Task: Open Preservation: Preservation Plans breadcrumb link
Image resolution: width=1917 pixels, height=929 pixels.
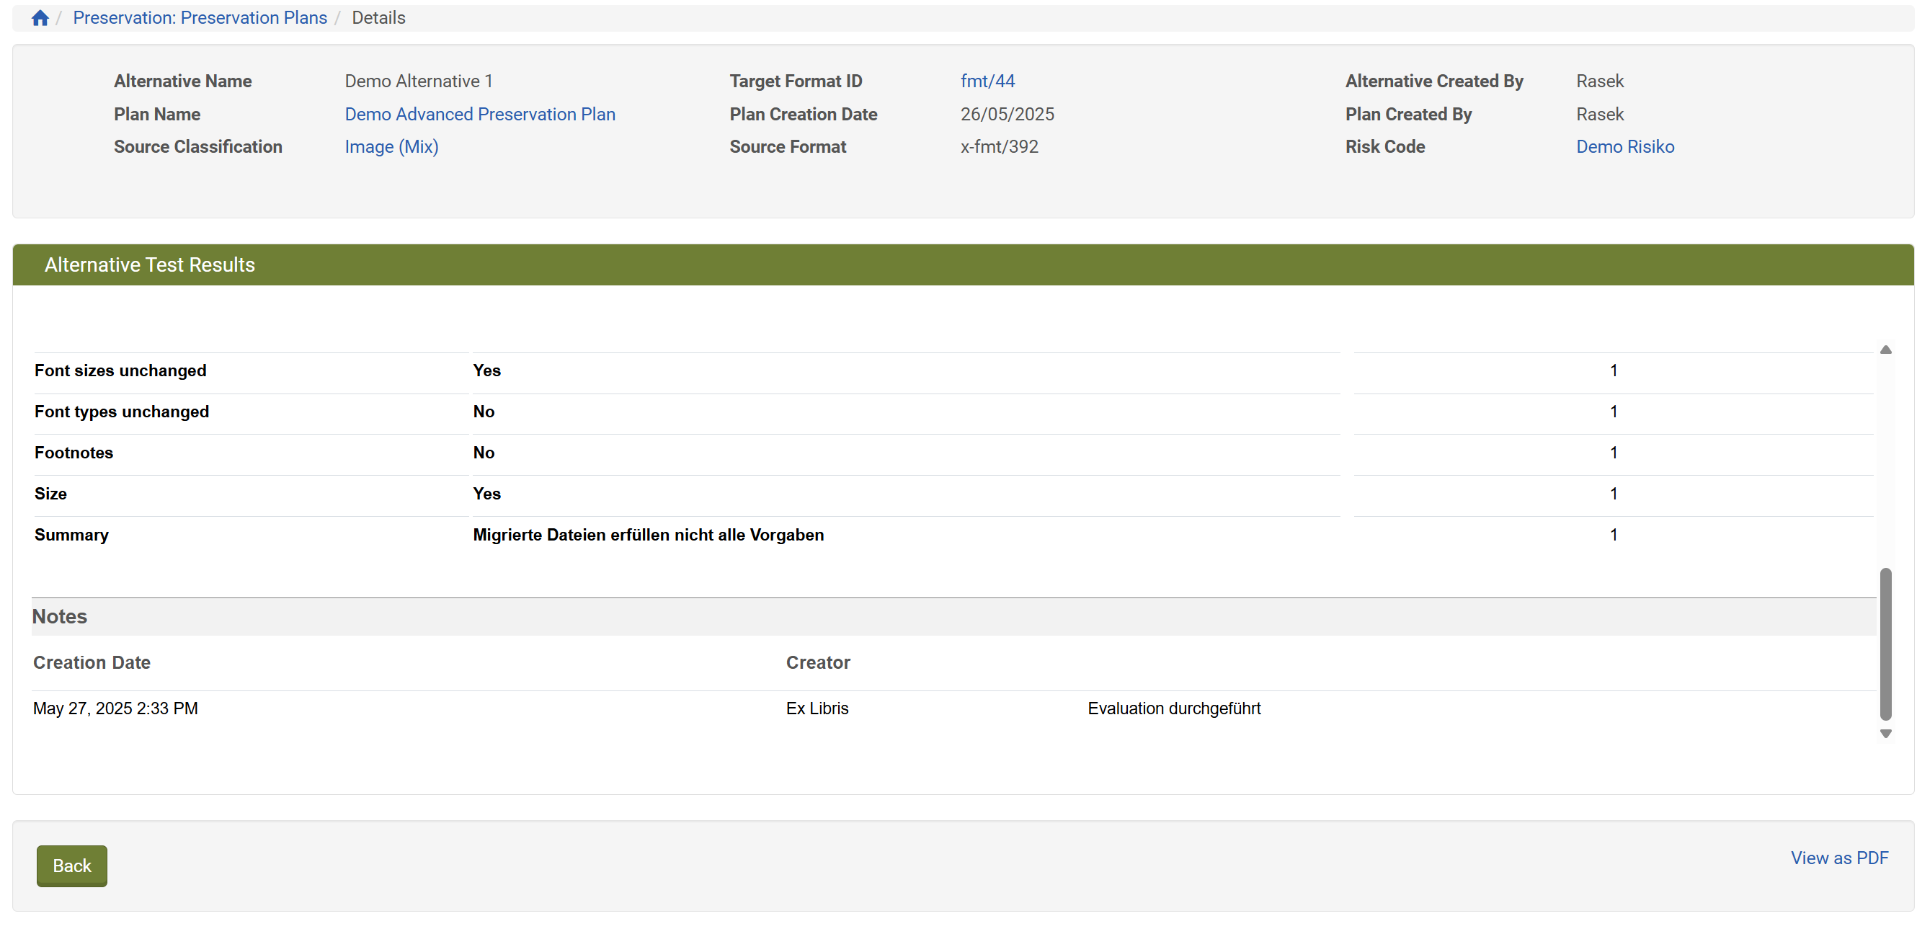Action: [200, 18]
